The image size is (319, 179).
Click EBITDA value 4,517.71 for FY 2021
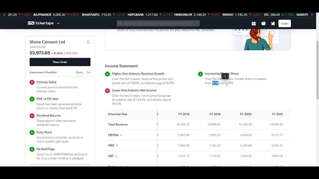277,135
